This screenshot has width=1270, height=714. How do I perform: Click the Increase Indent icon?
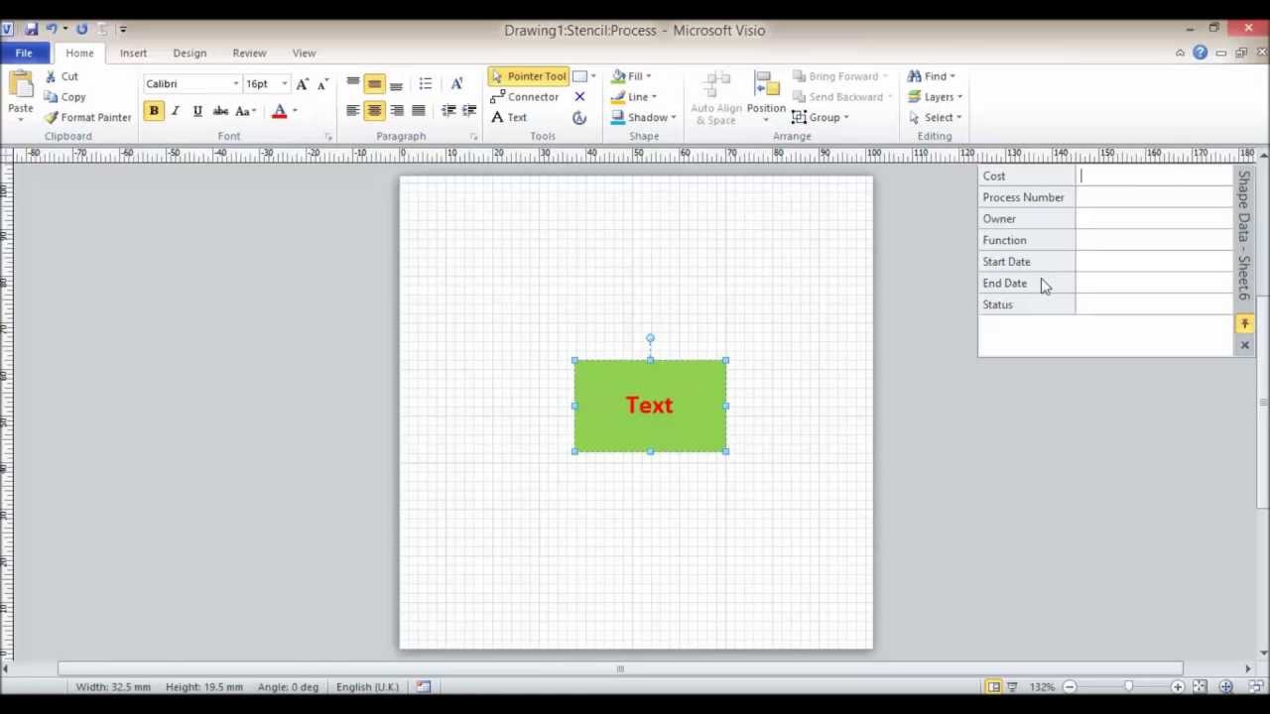point(469,110)
